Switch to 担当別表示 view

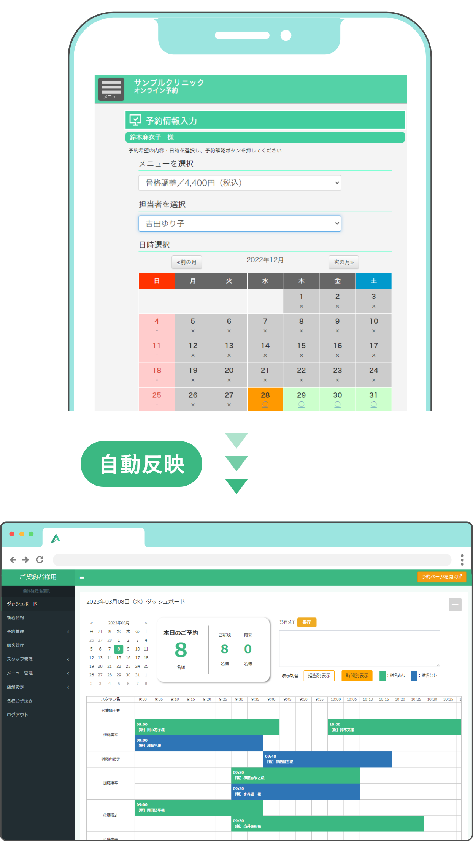click(x=319, y=676)
